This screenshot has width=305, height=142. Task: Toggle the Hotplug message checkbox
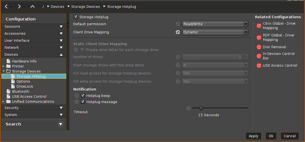click(x=83, y=102)
